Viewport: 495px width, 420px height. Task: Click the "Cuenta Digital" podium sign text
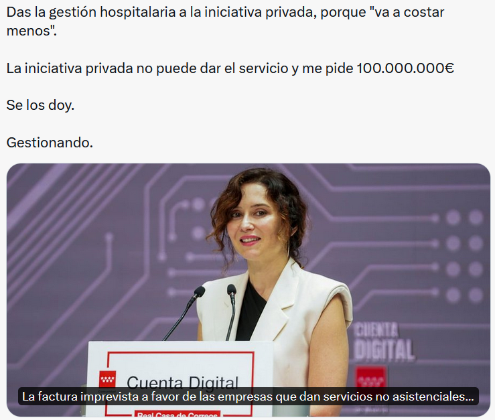point(182,382)
